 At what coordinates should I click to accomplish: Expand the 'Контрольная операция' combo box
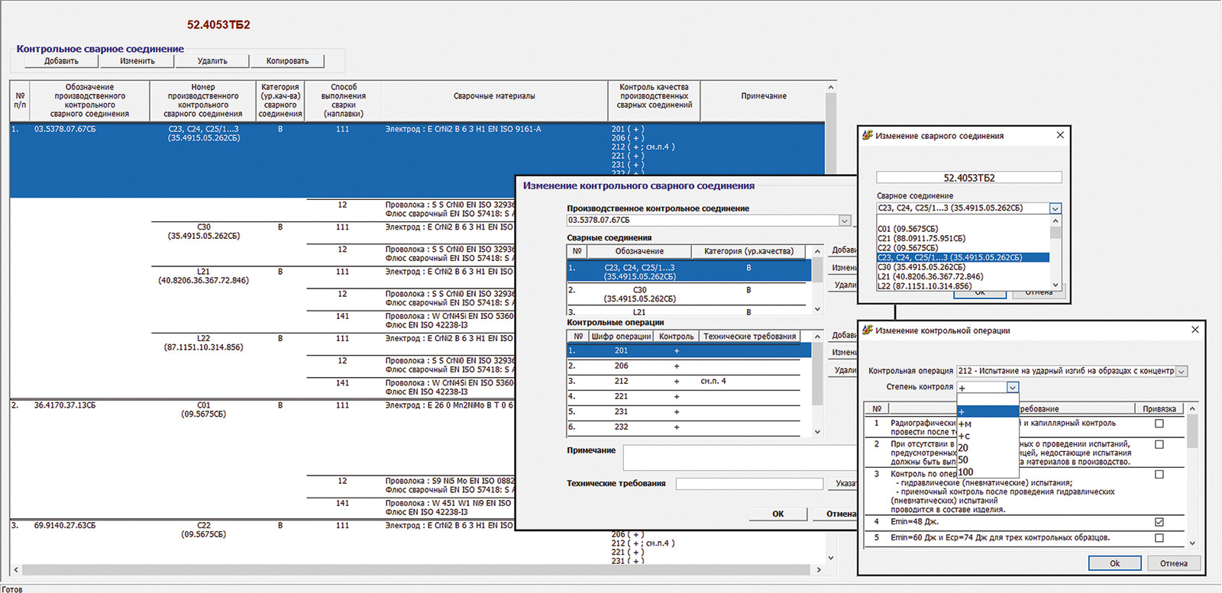1182,372
